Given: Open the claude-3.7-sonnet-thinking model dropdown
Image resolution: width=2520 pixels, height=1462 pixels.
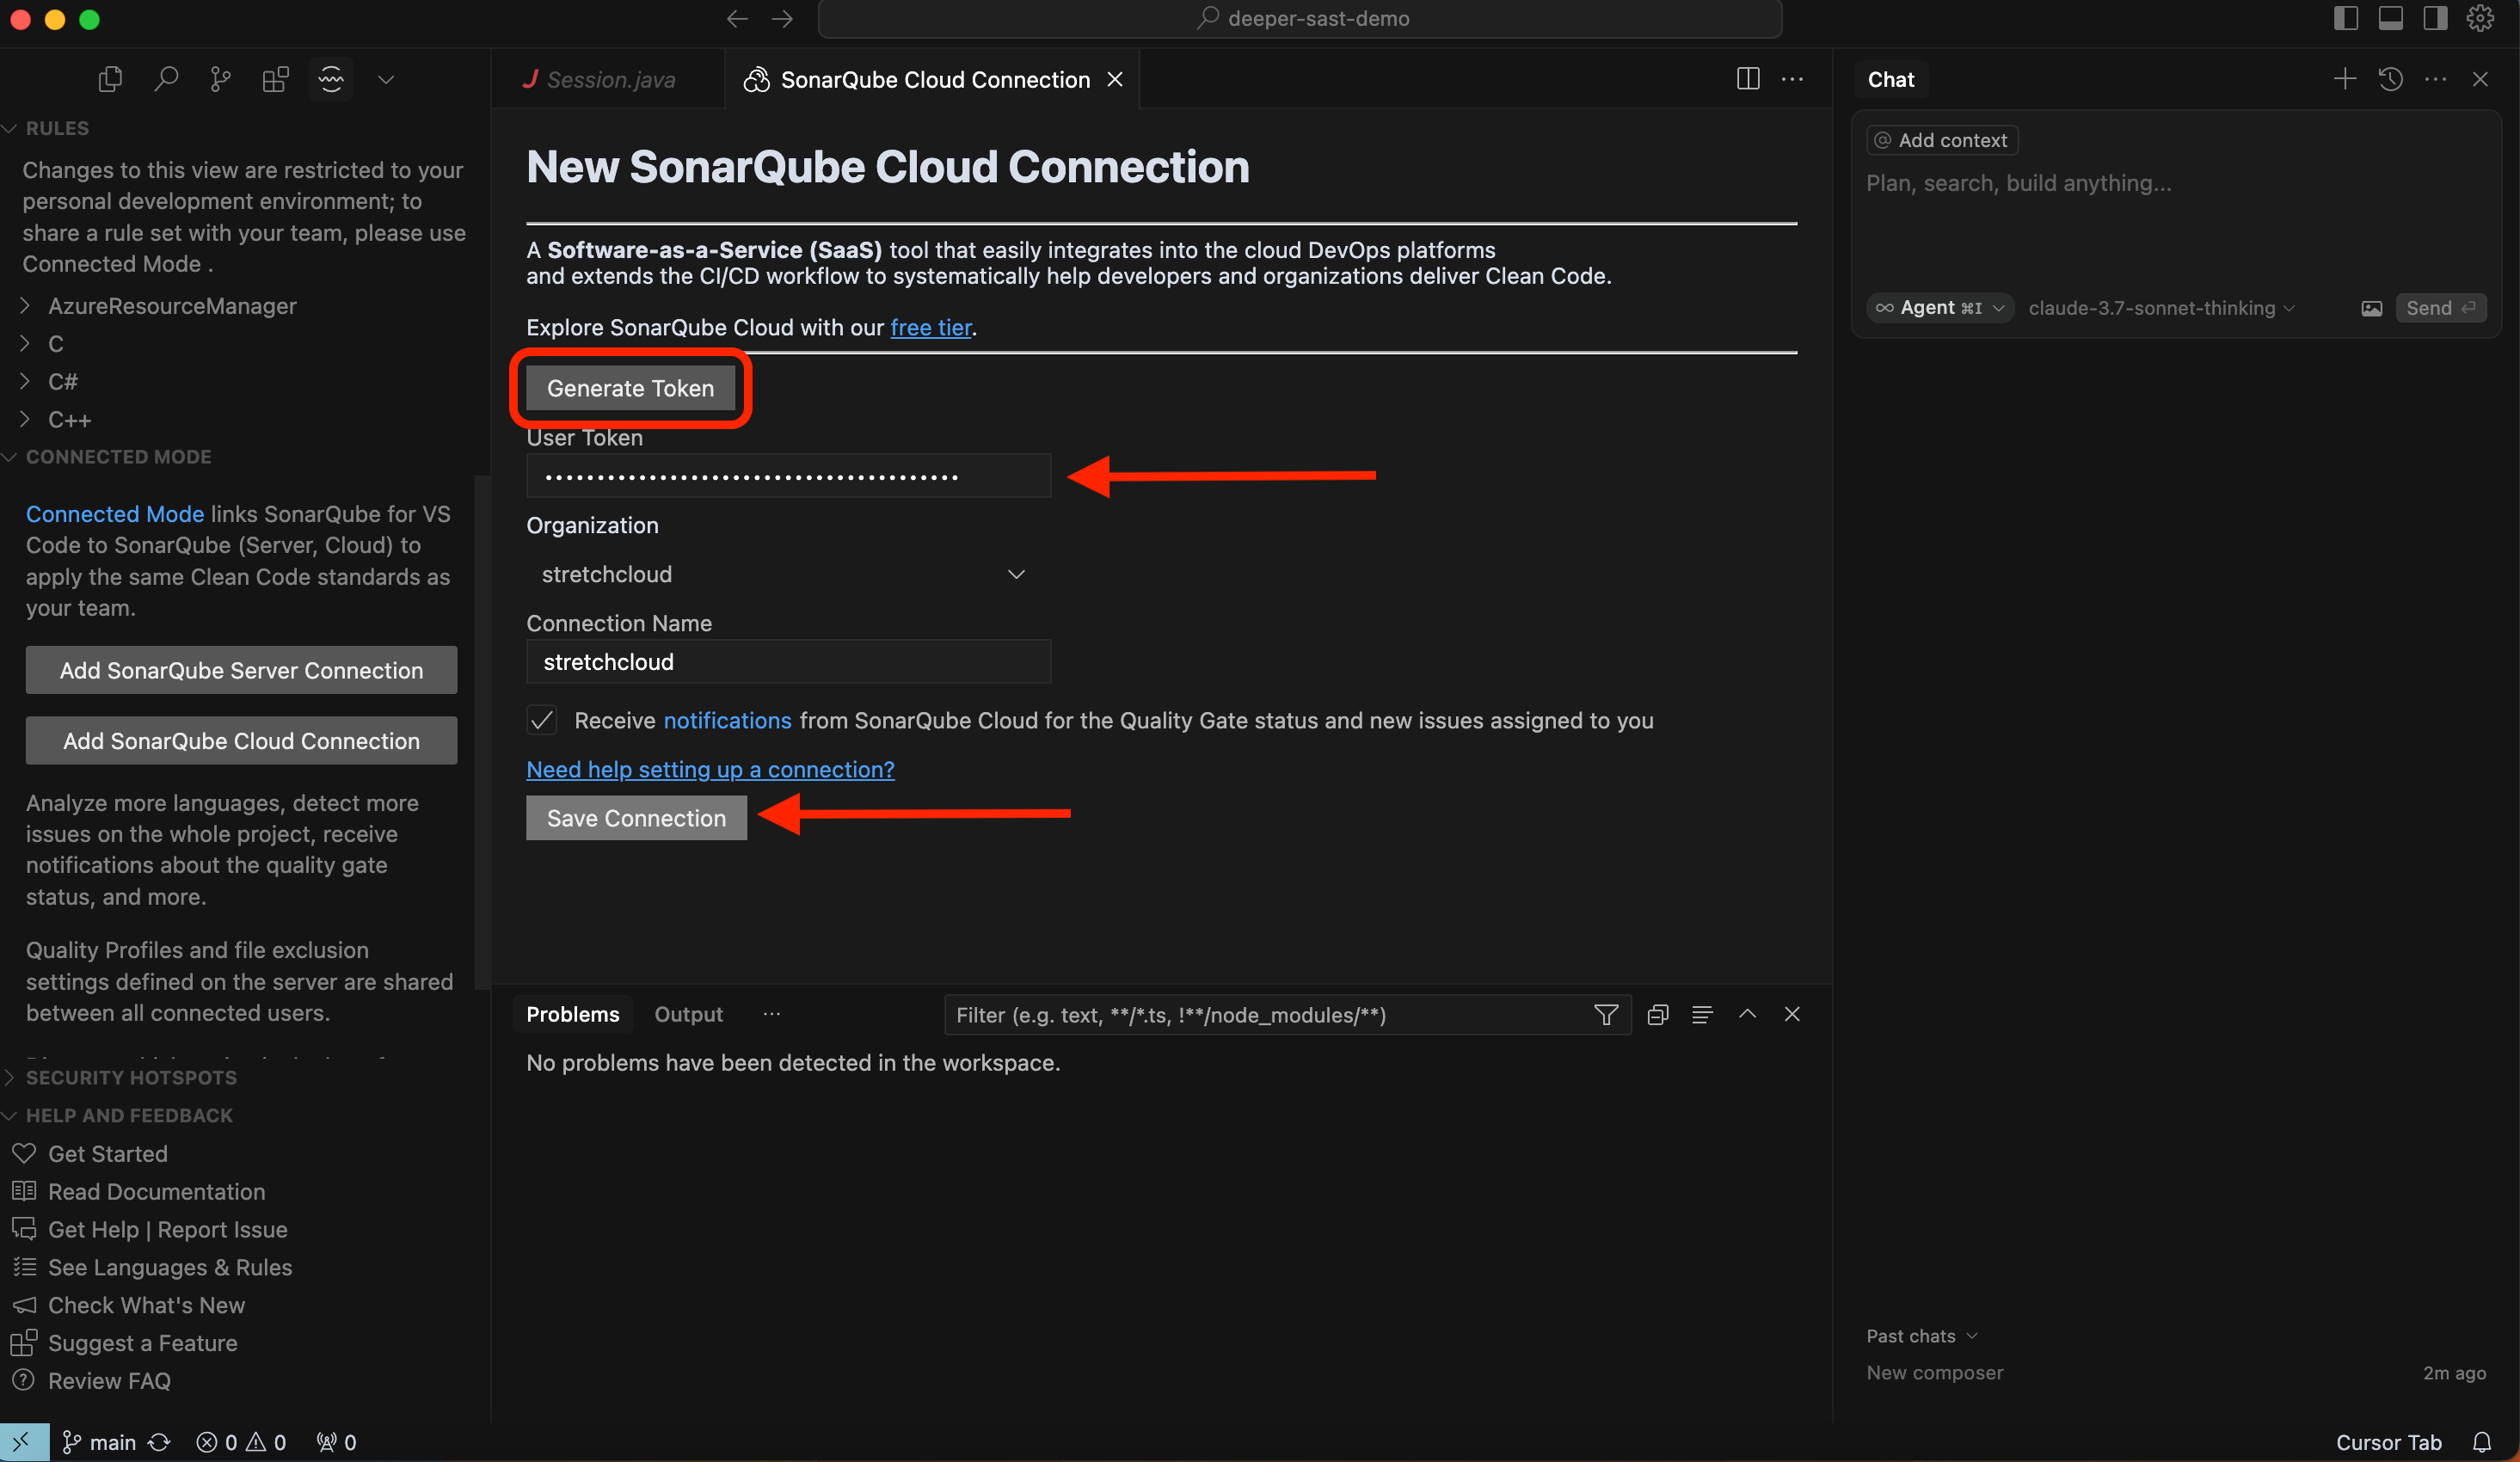Looking at the screenshot, I should [x=2160, y=308].
